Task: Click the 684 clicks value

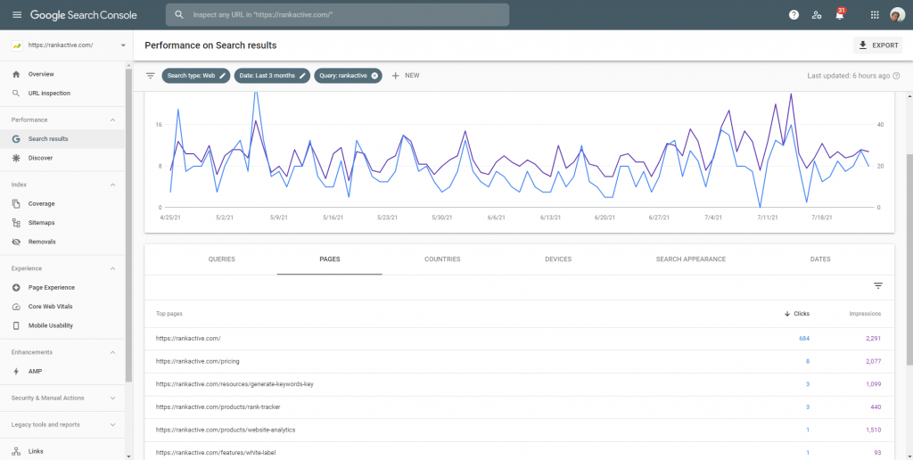Action: pyautogui.click(x=804, y=338)
